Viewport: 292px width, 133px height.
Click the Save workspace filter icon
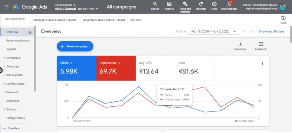point(283,18)
